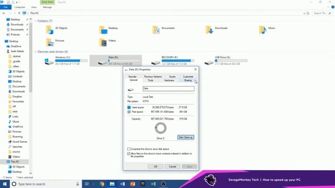
Task: Open the Downloads folder icon in Folders
Action: click(x=209, y=30)
